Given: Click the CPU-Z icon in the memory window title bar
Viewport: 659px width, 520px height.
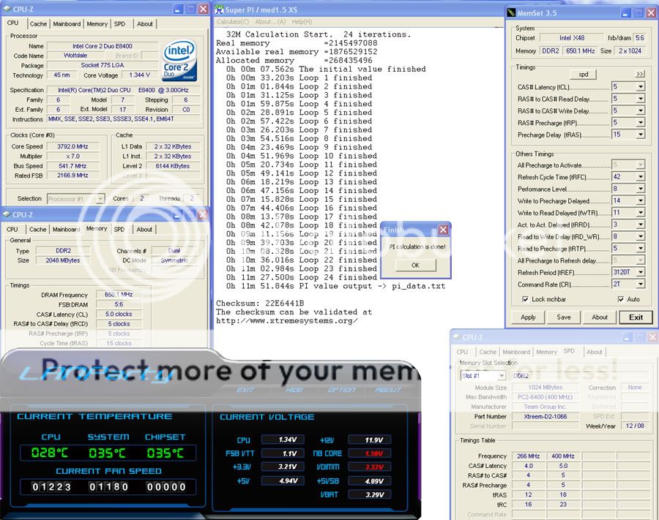Looking at the screenshot, I should (7, 214).
